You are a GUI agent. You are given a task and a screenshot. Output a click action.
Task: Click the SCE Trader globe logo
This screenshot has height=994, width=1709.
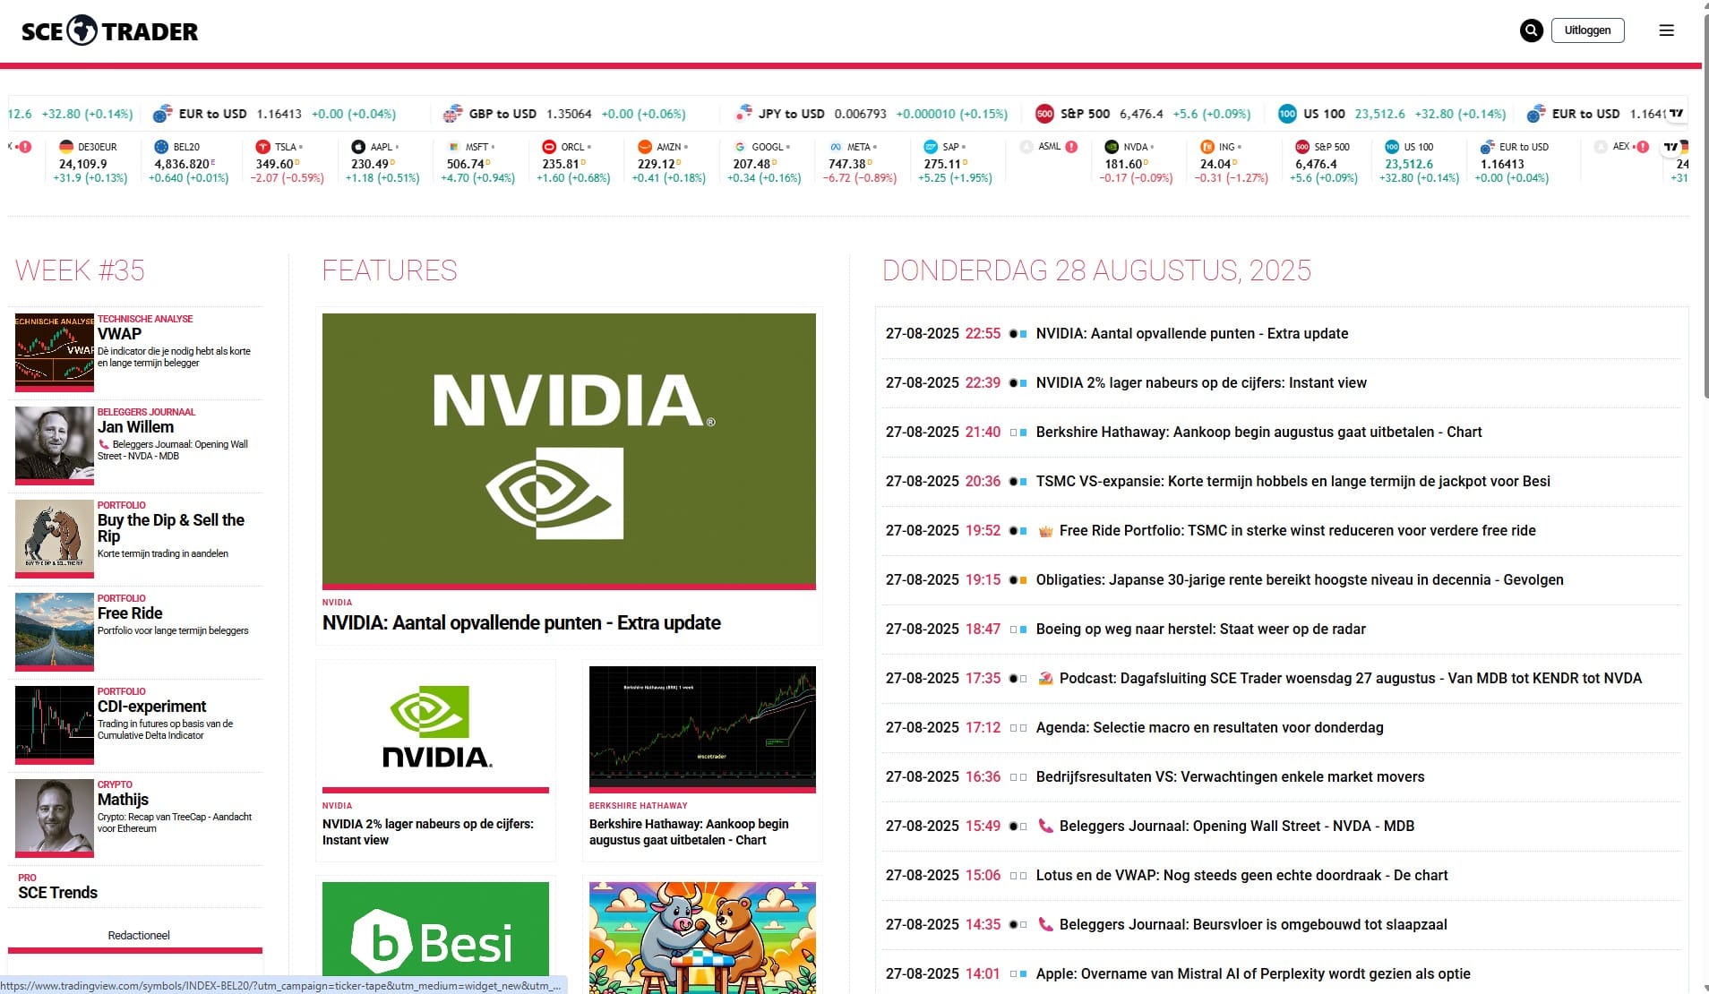coord(82,30)
